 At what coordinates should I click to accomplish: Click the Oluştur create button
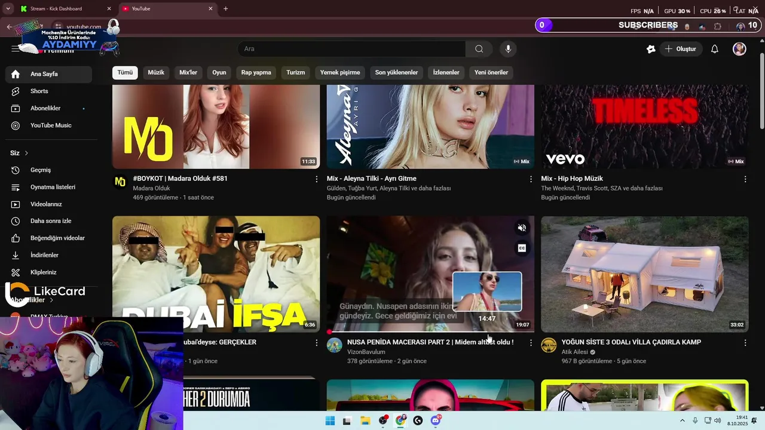point(681,49)
